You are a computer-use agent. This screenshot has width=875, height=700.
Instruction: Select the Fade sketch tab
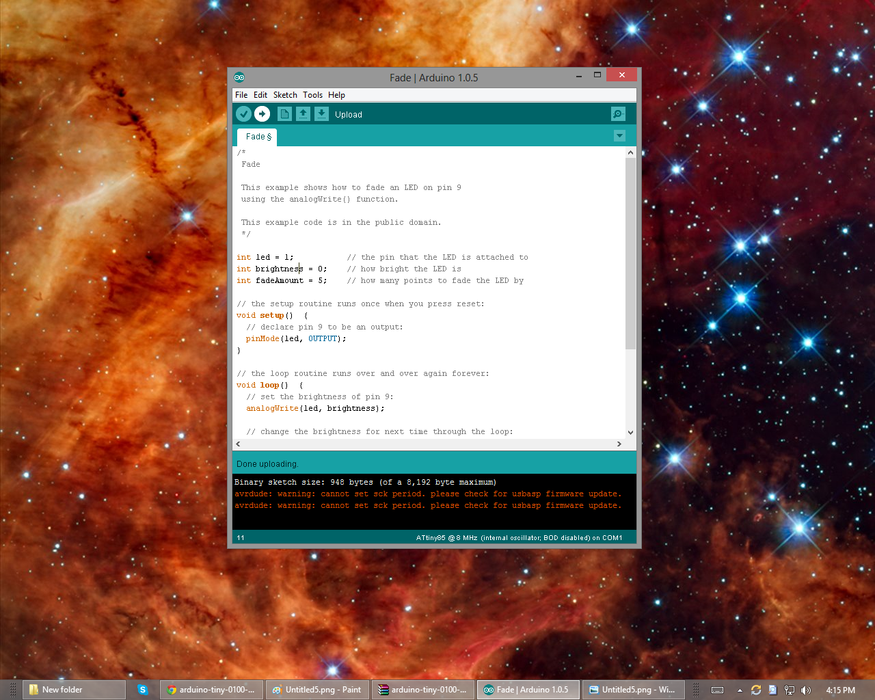click(x=257, y=137)
